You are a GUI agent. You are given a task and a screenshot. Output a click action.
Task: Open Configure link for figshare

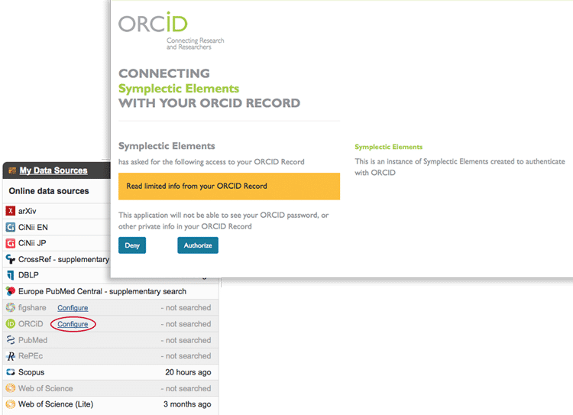73,308
